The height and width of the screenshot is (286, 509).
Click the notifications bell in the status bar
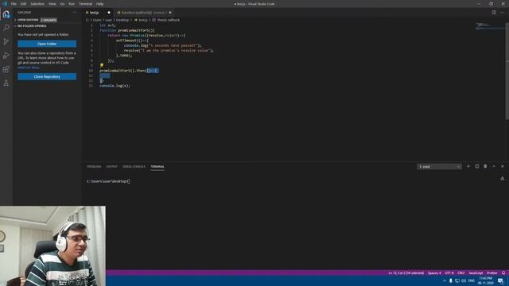point(503,272)
